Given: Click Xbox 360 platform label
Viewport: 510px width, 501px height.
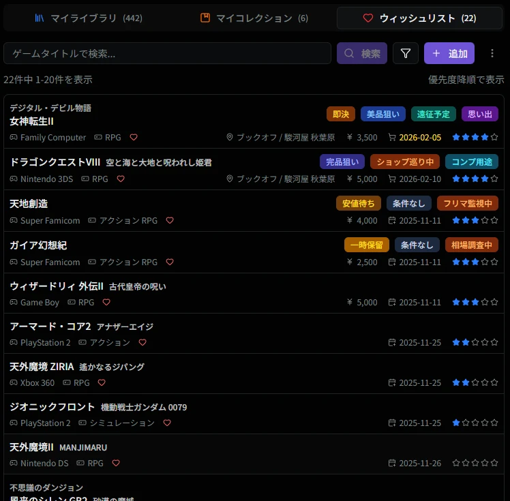Looking at the screenshot, I should (37, 383).
